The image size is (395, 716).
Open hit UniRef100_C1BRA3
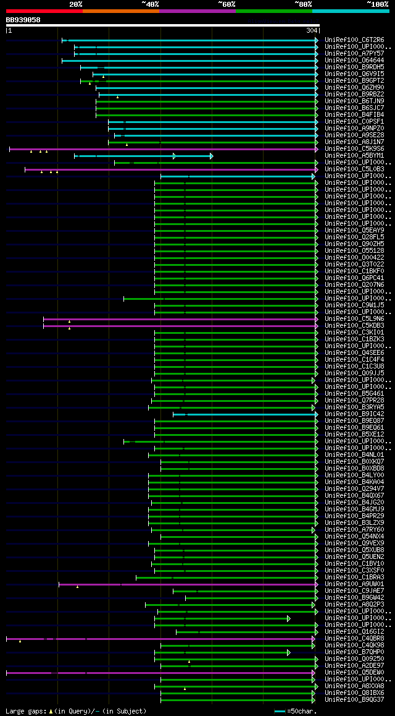point(354,577)
